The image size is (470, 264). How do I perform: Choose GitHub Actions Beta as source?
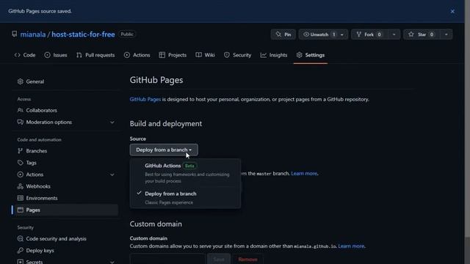pos(185,173)
